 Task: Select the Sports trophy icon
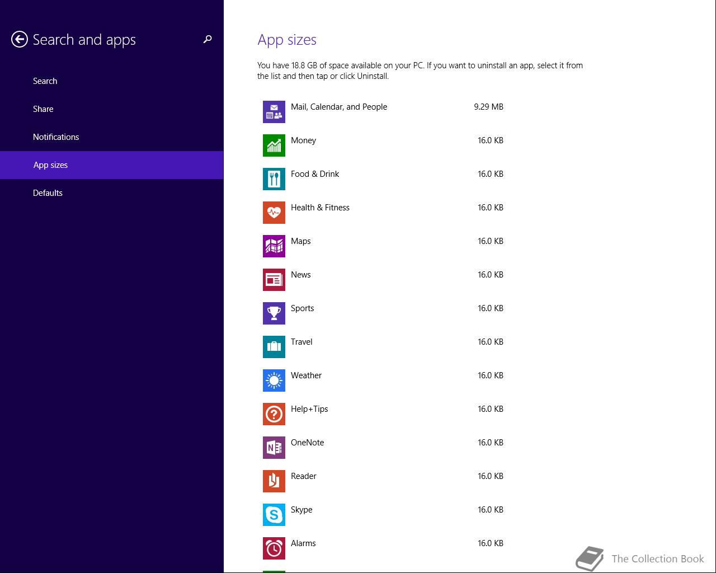(274, 313)
